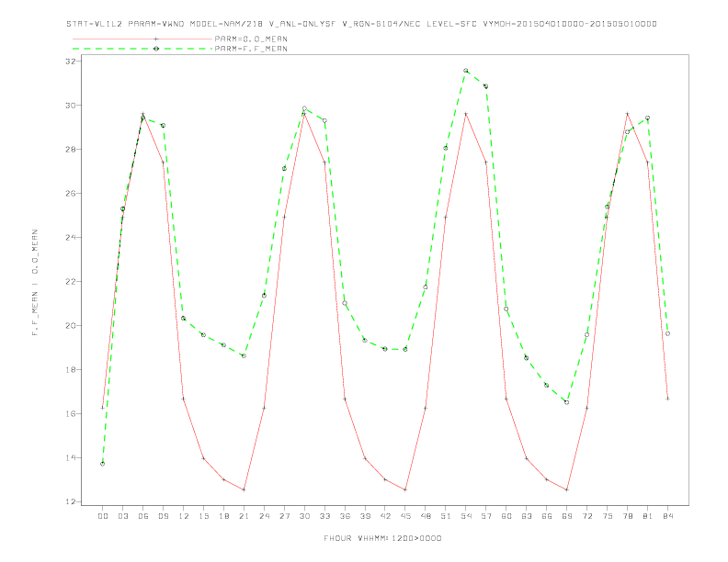This screenshot has width=728, height=562.
Task: Click x-axis tick label 39
Action: click(365, 516)
